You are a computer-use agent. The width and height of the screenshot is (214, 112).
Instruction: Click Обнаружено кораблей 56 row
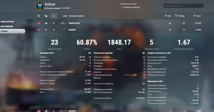click(x=119, y=89)
